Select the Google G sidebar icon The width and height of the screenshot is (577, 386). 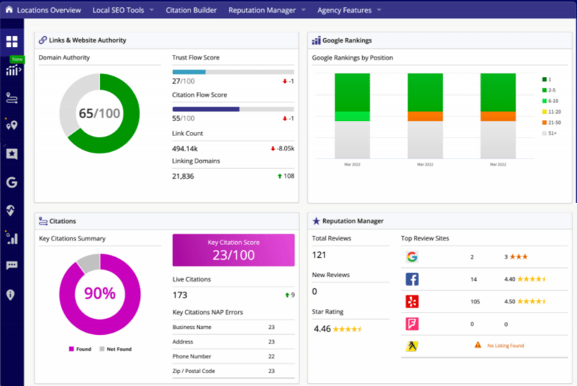point(12,182)
